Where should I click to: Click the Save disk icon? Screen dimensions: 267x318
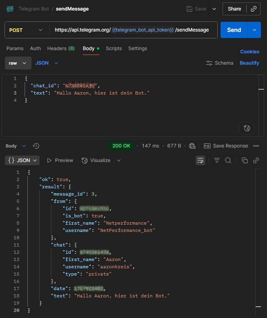(189, 8)
